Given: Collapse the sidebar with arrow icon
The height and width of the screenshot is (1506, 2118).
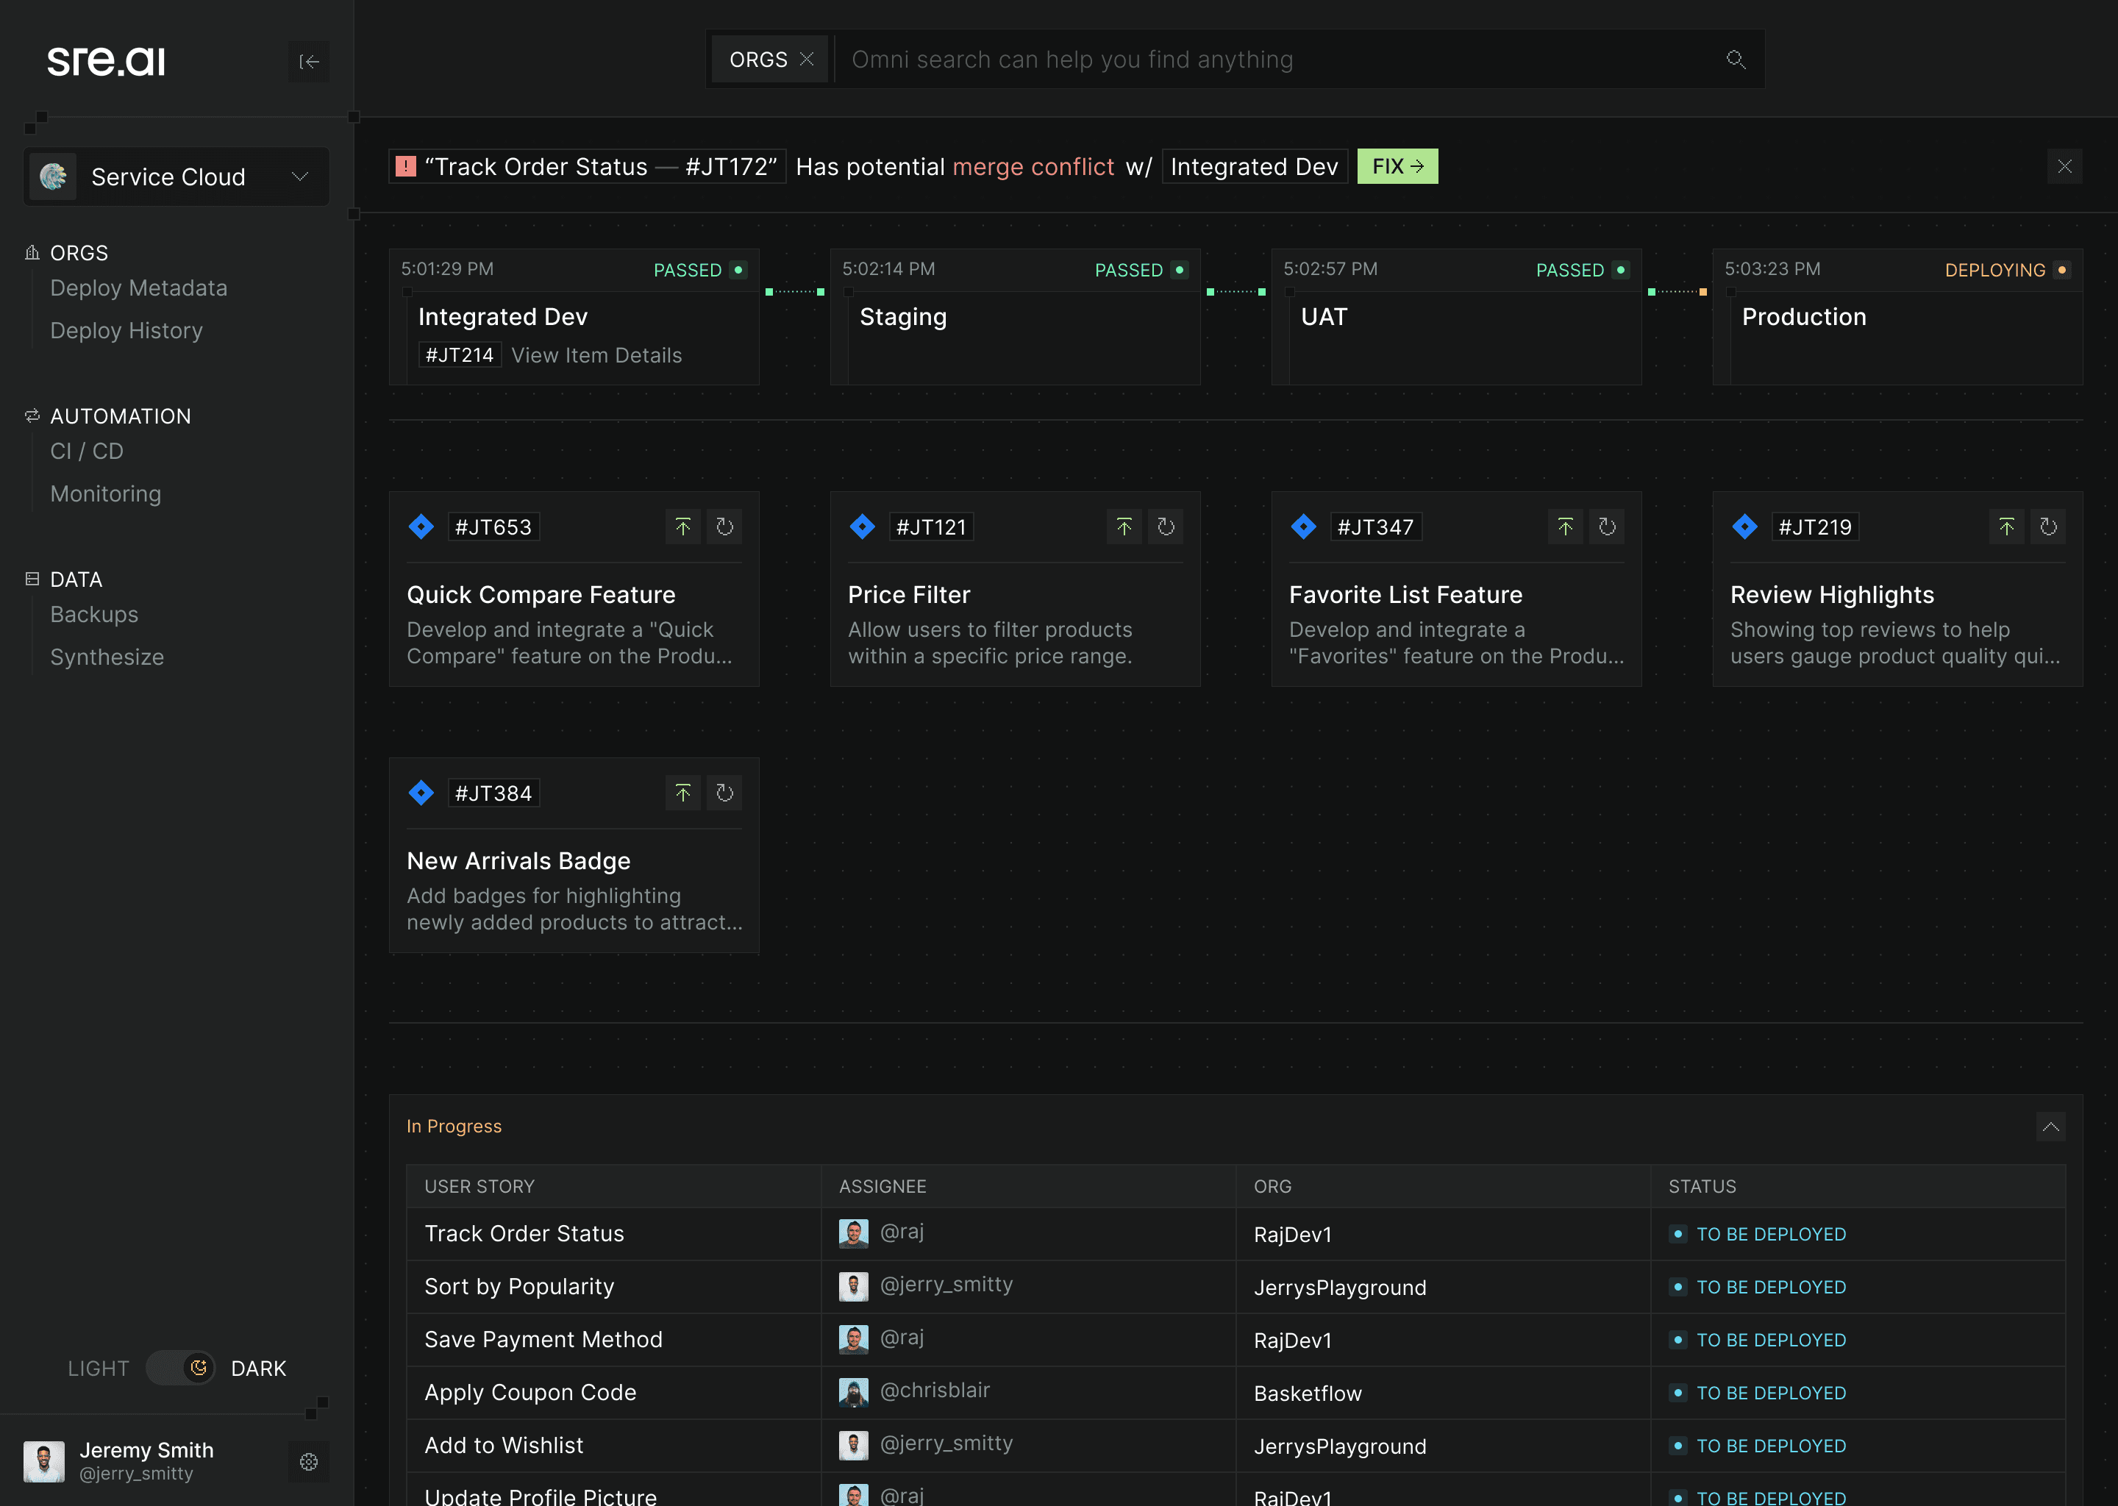Looking at the screenshot, I should [x=309, y=62].
